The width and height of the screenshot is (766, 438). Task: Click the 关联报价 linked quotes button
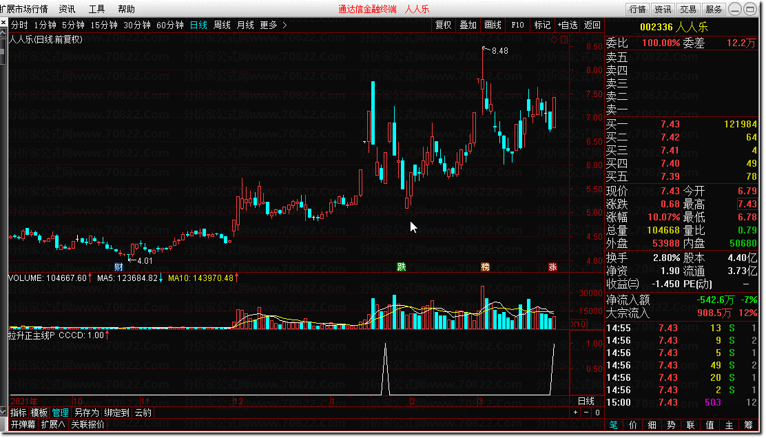[88, 424]
